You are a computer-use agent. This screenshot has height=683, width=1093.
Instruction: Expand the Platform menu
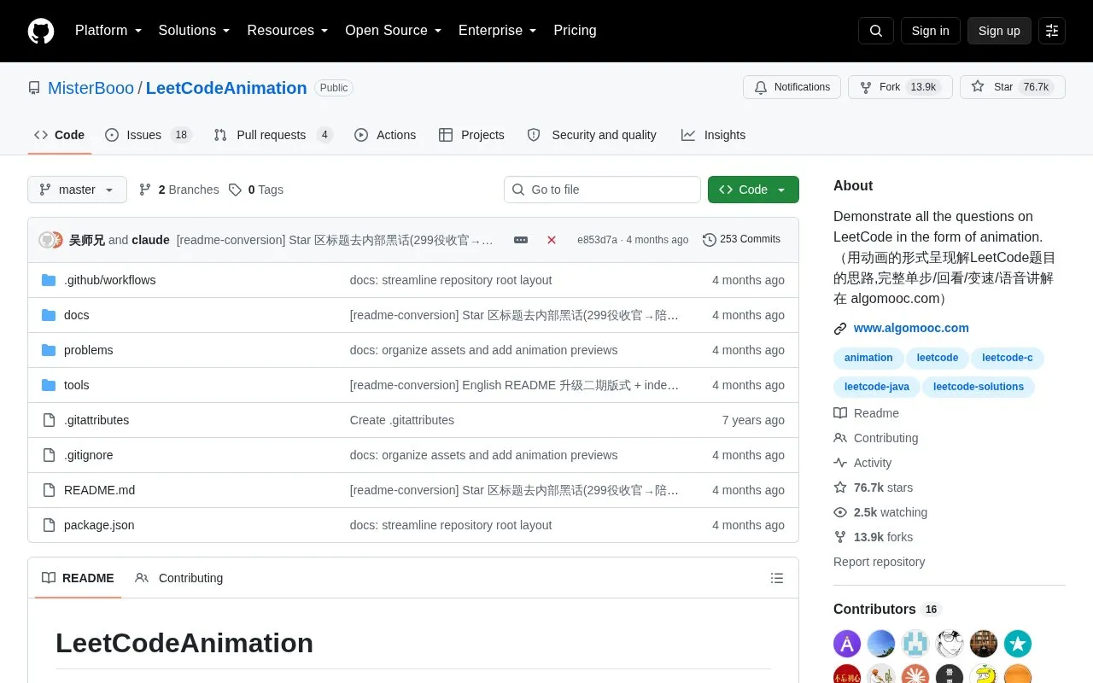(108, 31)
